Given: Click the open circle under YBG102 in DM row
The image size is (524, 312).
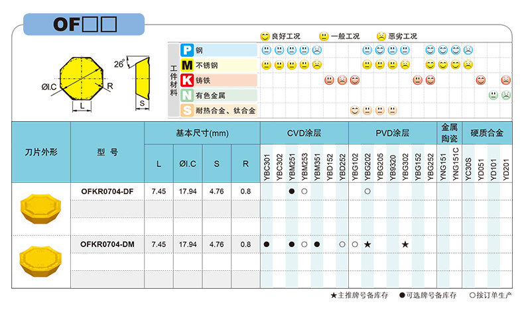Looking at the screenshot, I should (x=355, y=244).
